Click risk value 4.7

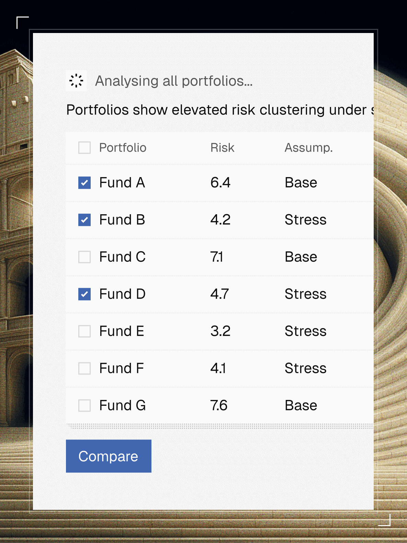pos(219,294)
